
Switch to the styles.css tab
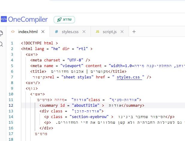pos(70,32)
